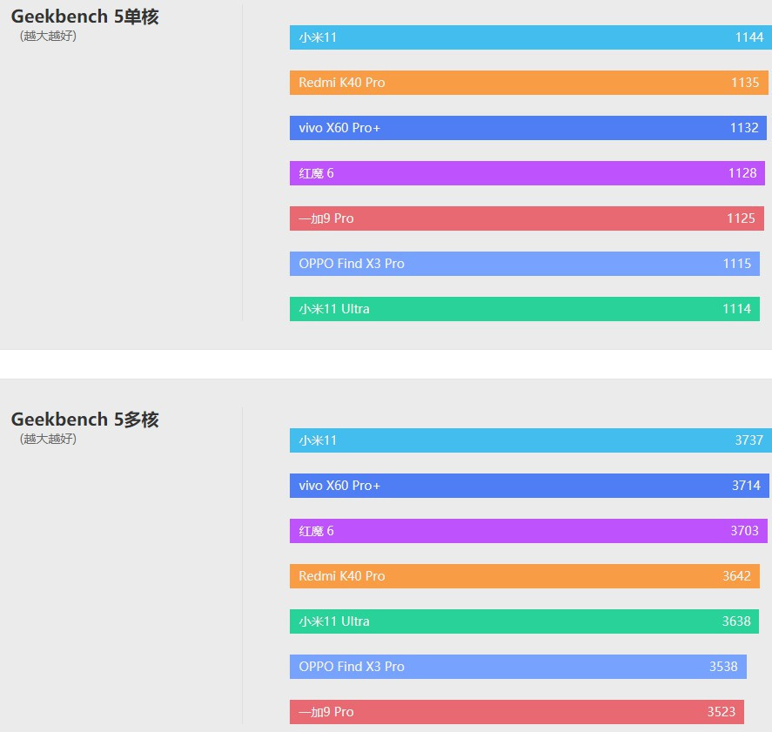Click the (越大越好) note under Geekbench 5单核
The image size is (772, 732).
click(x=48, y=37)
